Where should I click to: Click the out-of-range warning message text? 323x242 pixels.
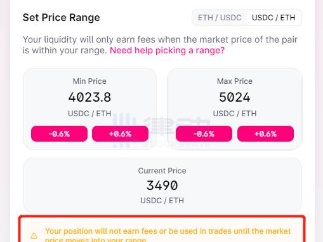coord(168,234)
